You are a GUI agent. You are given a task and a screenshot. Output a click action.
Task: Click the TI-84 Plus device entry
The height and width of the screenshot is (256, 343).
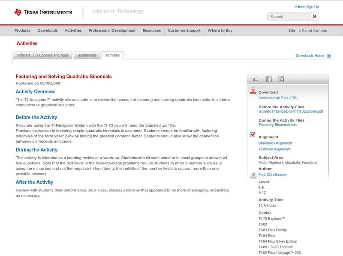267,236
